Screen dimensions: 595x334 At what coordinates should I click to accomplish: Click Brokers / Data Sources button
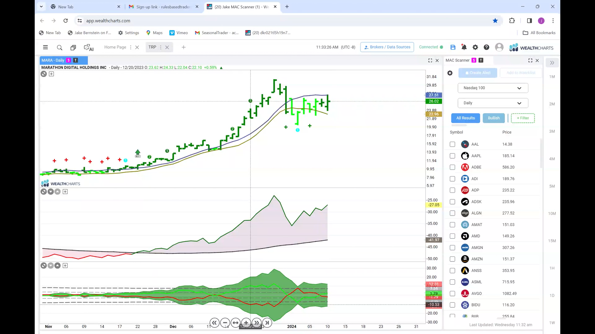point(387,47)
